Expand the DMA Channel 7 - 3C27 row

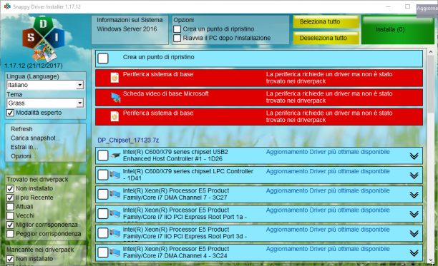pos(414,195)
